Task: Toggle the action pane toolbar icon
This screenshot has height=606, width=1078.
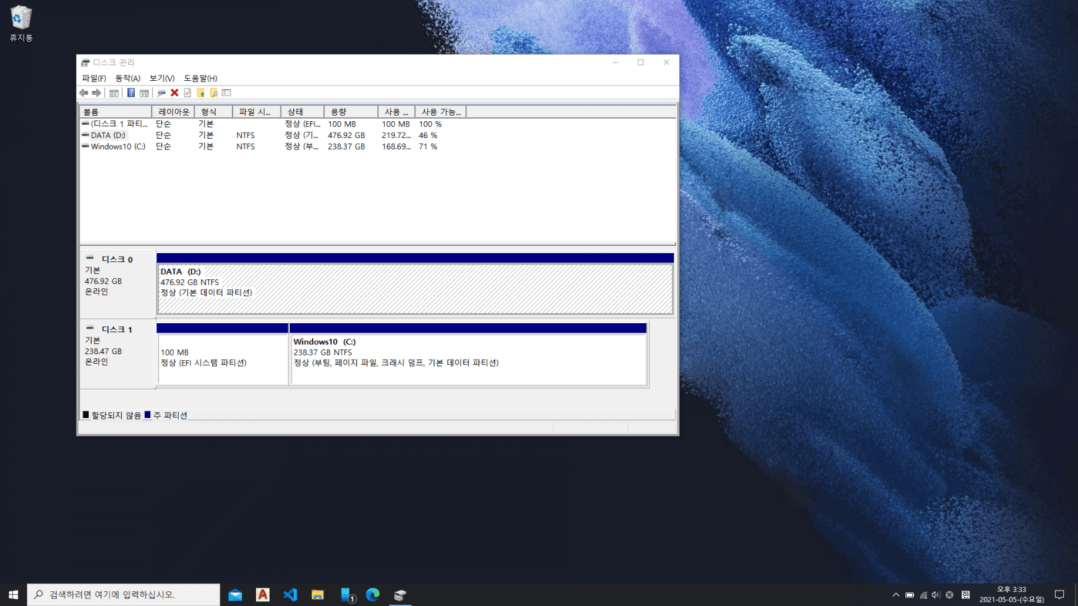Action: point(144,93)
